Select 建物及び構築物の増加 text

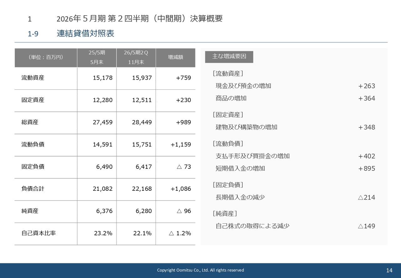tap(247, 127)
